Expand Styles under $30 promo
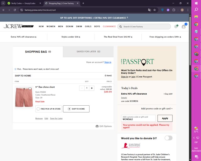Screen dimensions: 201x161 pyautogui.click(x=71, y=37)
